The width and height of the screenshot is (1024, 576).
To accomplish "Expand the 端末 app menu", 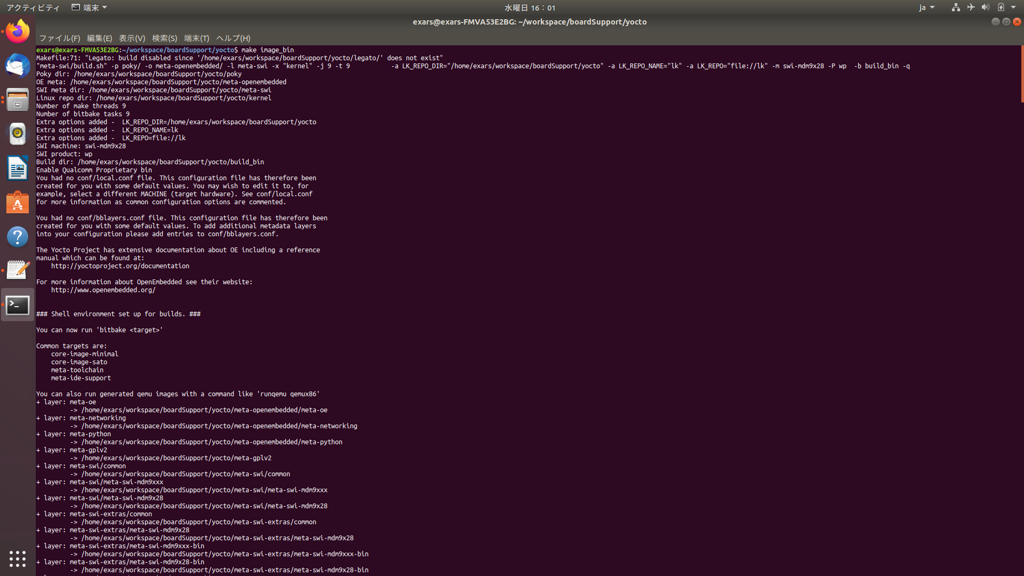I will point(89,7).
